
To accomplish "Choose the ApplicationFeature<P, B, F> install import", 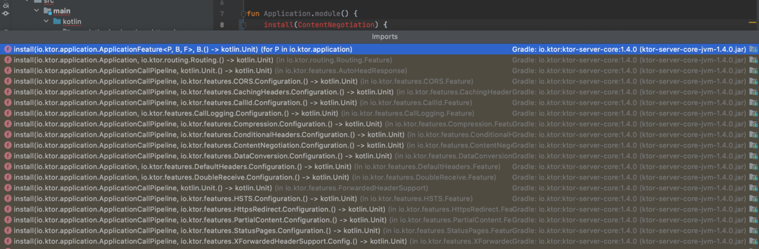I will click(x=379, y=49).
